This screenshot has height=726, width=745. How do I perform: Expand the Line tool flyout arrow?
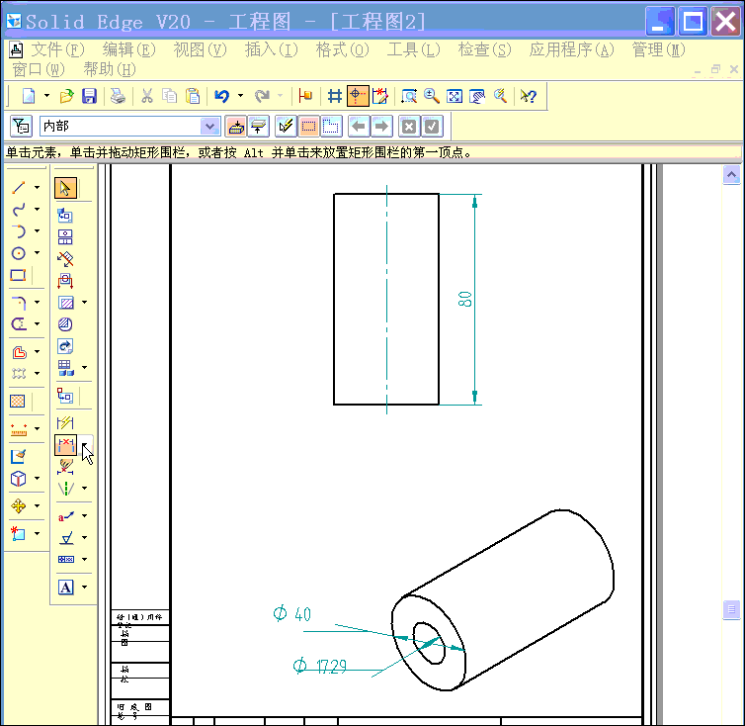38,188
